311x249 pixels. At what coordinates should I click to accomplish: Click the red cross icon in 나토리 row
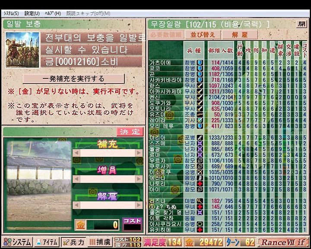point(200,184)
